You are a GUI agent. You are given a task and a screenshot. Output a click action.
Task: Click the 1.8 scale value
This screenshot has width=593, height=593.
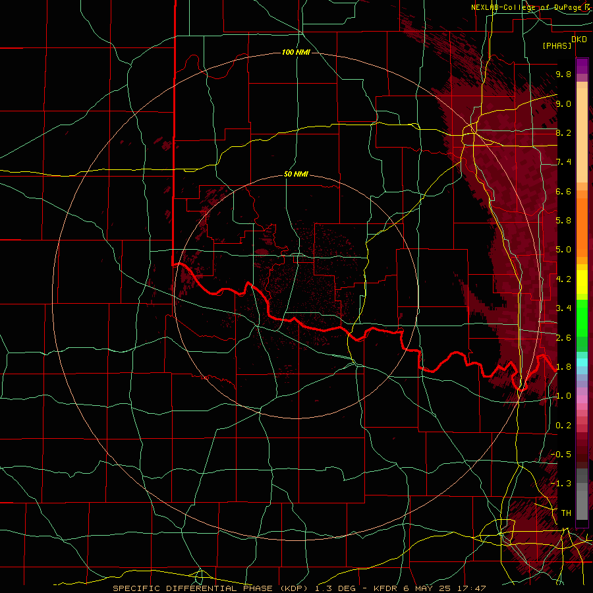click(563, 367)
